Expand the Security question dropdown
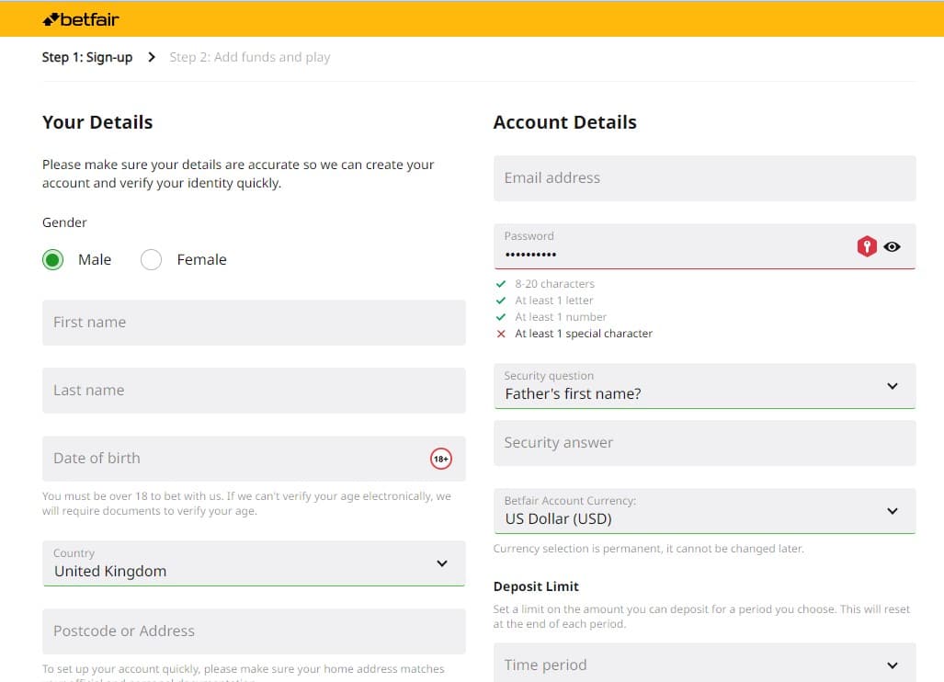944x682 pixels. 704,386
